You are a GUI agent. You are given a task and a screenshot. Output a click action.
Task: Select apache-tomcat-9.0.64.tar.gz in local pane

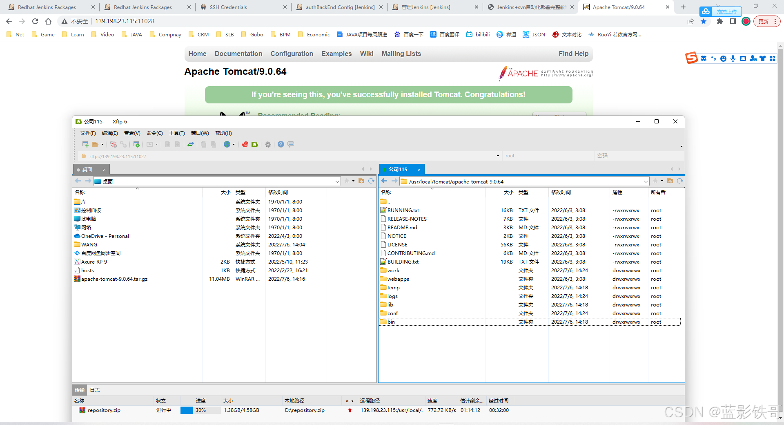click(114, 279)
